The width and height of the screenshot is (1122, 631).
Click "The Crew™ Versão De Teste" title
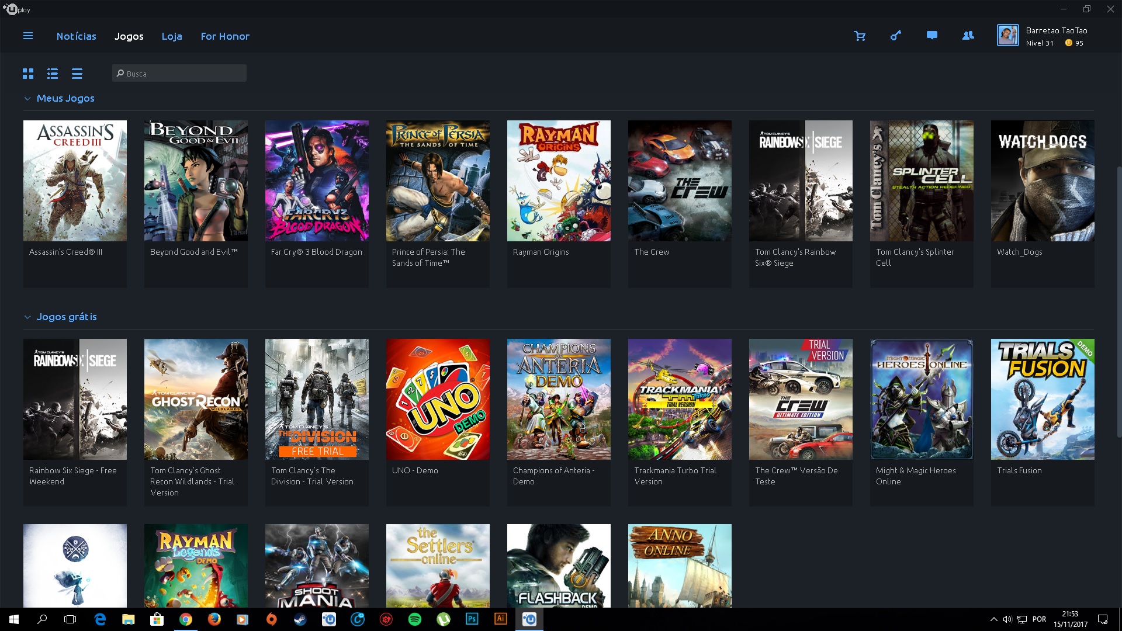pyautogui.click(x=796, y=476)
